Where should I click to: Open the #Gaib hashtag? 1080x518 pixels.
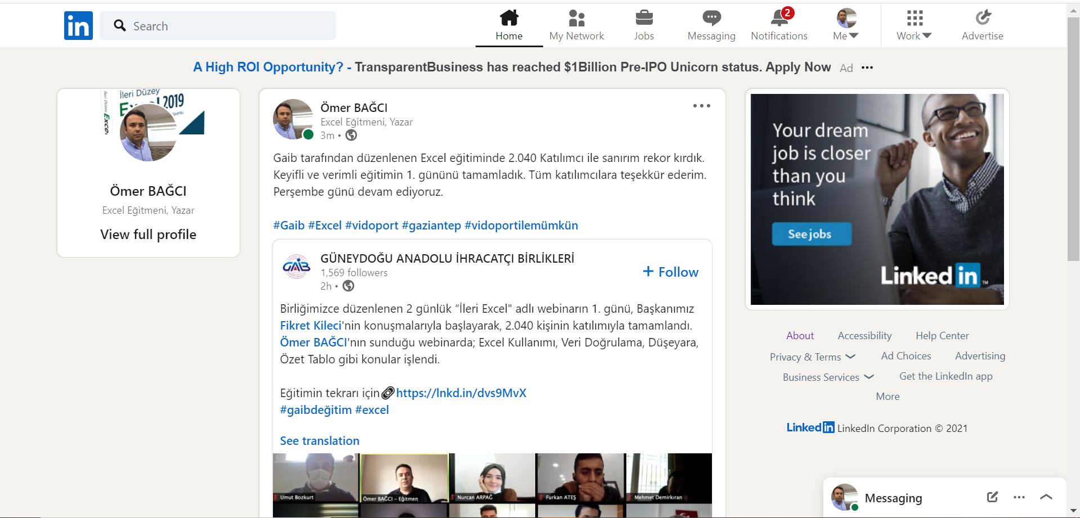tap(289, 226)
